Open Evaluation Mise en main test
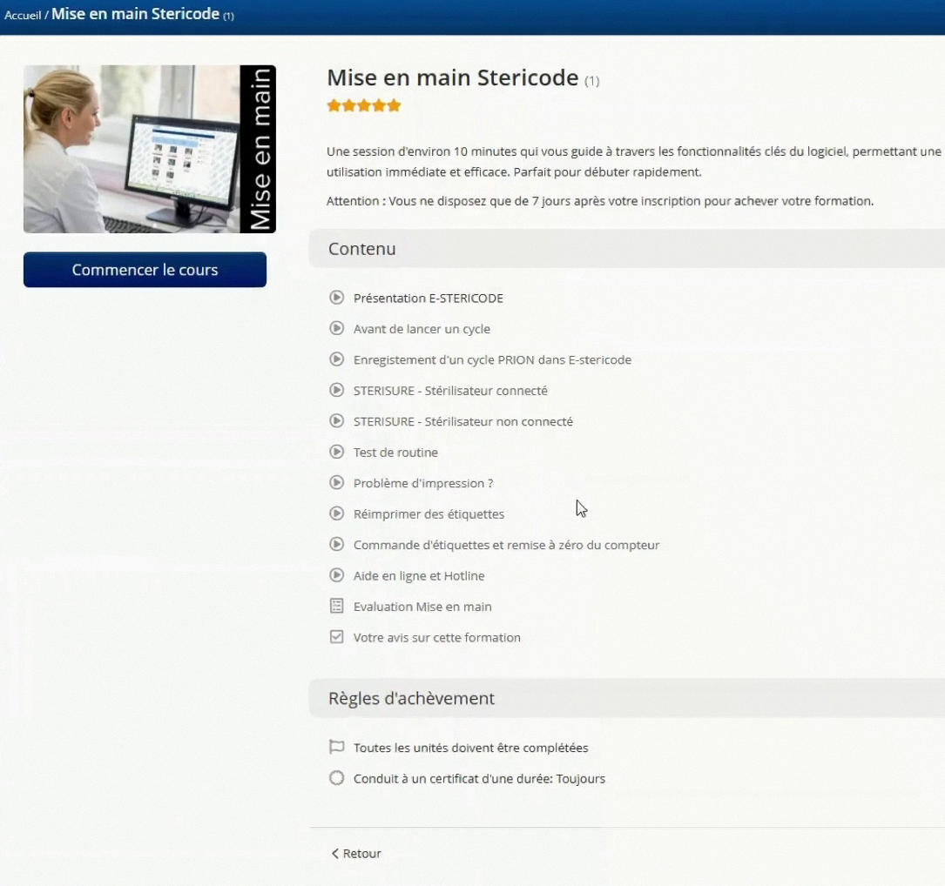This screenshot has height=886, width=945. pyautogui.click(x=422, y=607)
